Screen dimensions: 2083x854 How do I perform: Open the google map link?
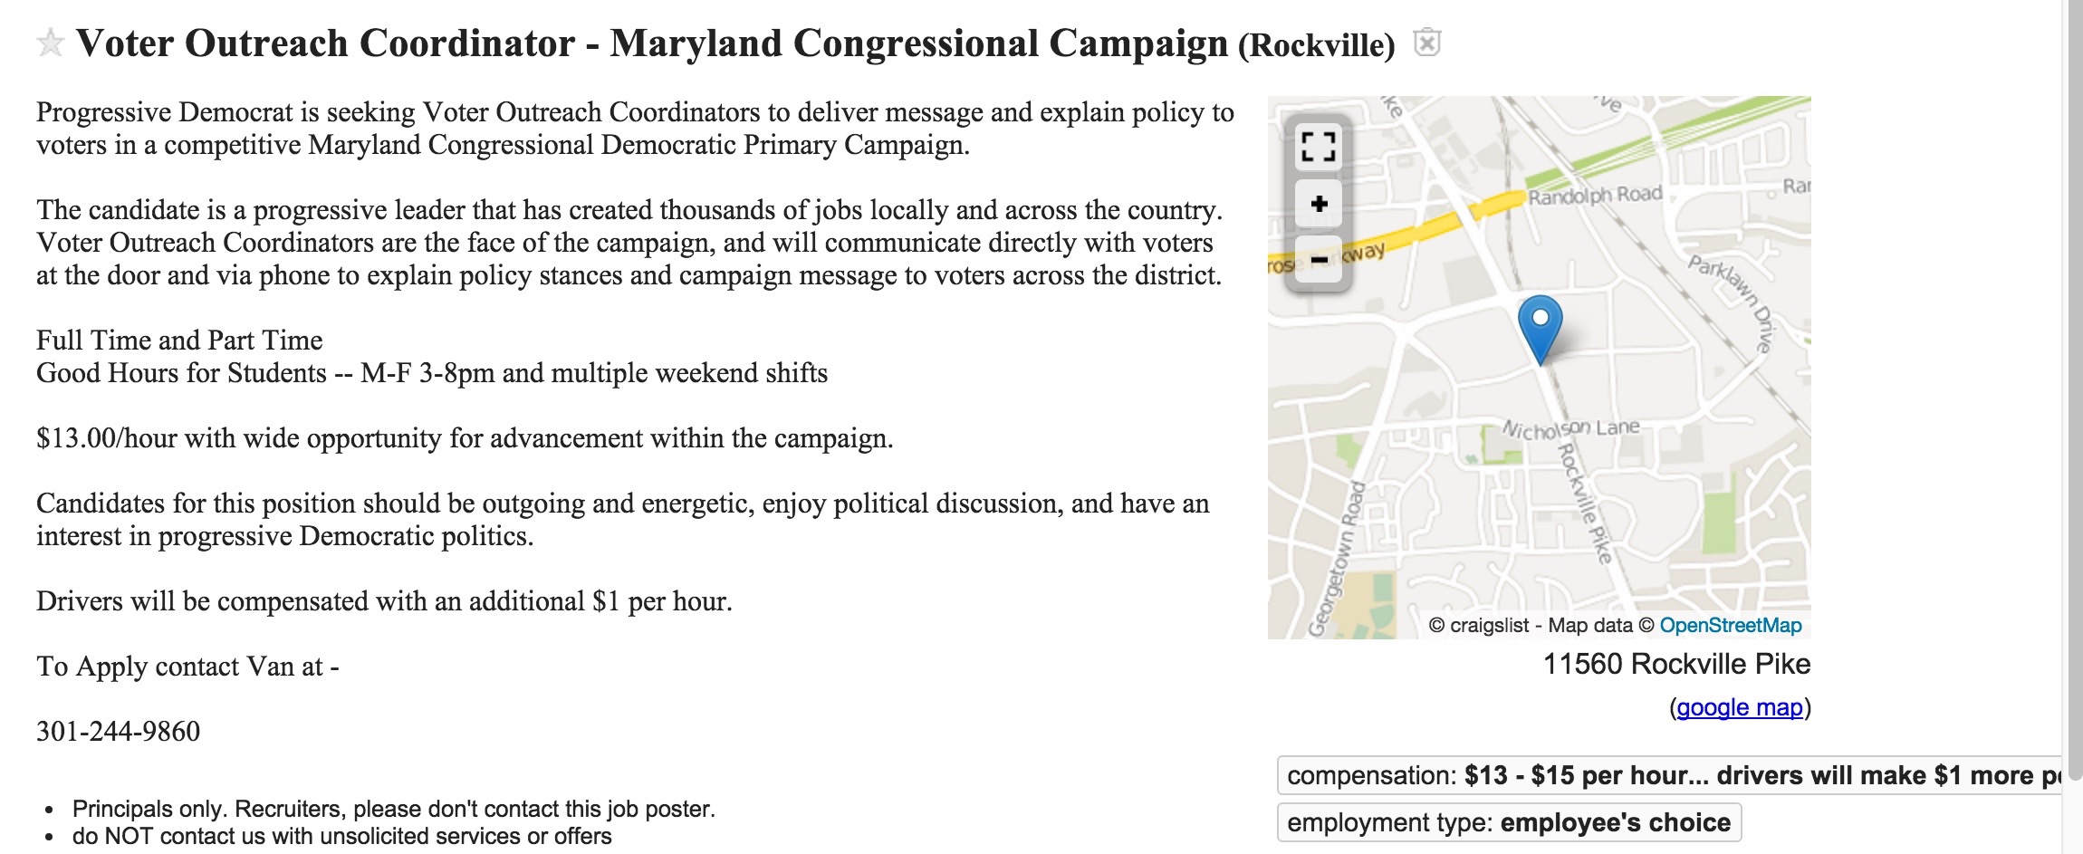tap(1740, 707)
